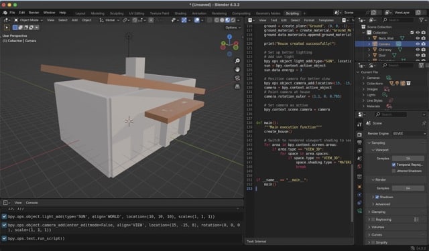Screen dimensions: 429x251
Task: Open the viewport Object menu
Action: click(86, 20)
